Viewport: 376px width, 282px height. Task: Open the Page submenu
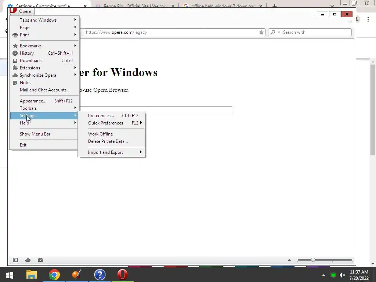44,27
